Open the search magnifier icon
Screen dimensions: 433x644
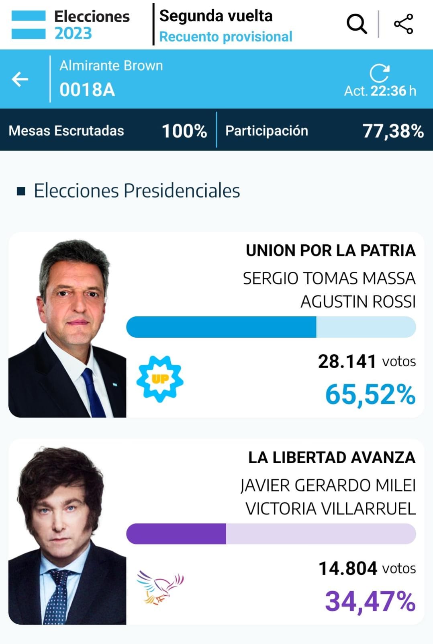(x=357, y=24)
